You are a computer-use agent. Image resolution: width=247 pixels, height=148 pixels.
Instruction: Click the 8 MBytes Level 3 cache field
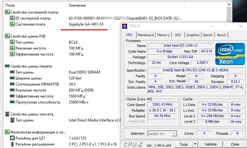212,121
